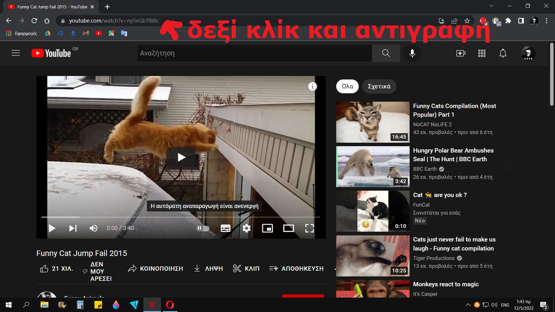Image resolution: width=555 pixels, height=312 pixels.
Task: Open the Adblock Plus extension
Action: coord(483,21)
